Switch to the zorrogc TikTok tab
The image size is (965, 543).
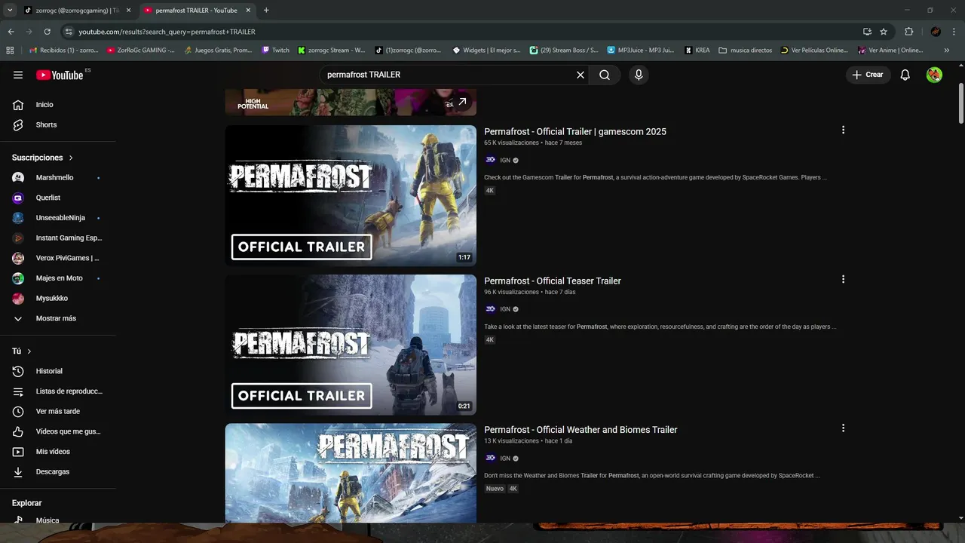72,11
